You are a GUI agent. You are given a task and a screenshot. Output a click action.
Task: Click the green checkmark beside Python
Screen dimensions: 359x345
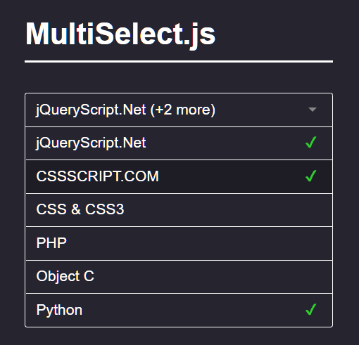(311, 309)
